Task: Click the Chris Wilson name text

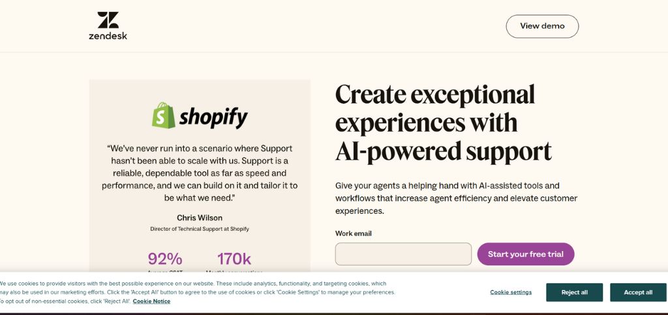Action: pos(200,218)
